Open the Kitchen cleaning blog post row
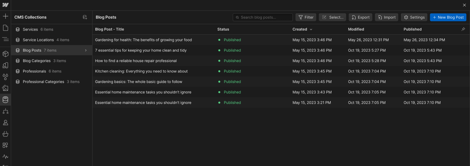The image size is (470, 166). click(141, 71)
